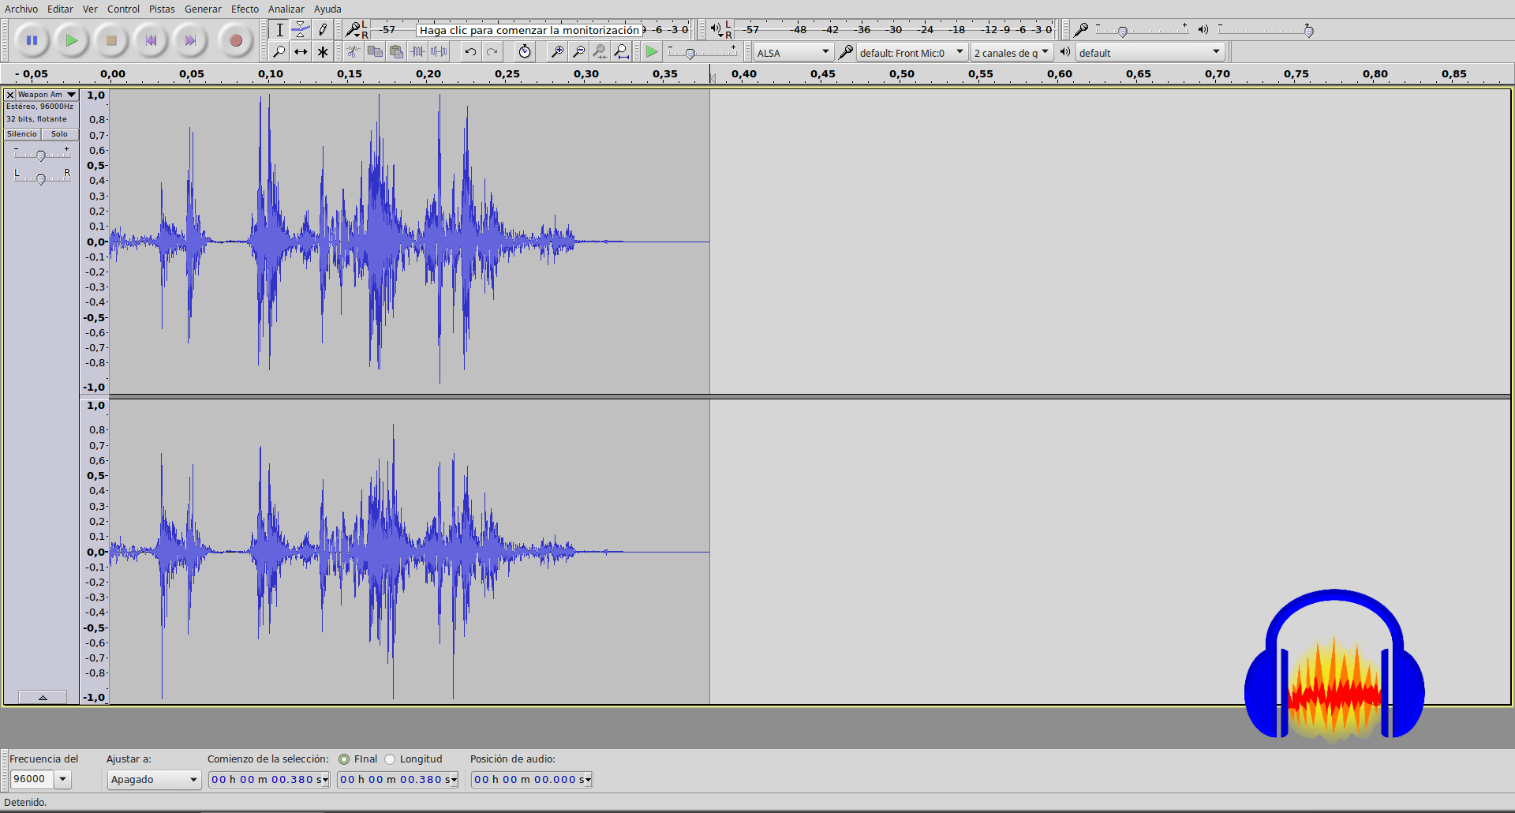Click the Zoom In magnifier
This screenshot has height=813, width=1515.
(x=557, y=52)
